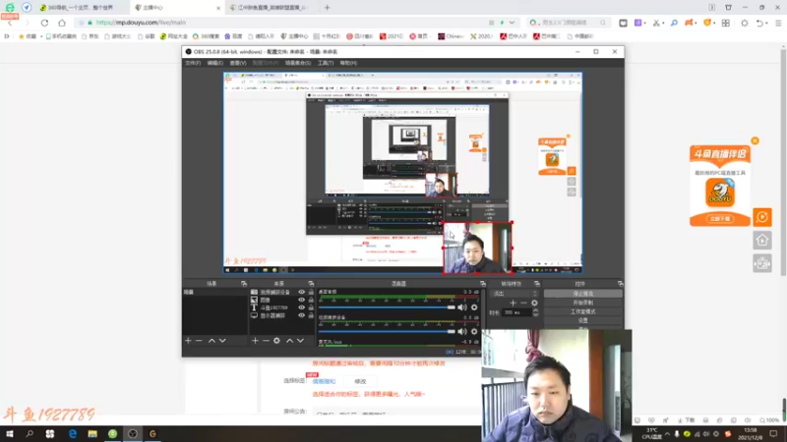
Task: Toggle lock on 图像 source
Action: point(311,300)
